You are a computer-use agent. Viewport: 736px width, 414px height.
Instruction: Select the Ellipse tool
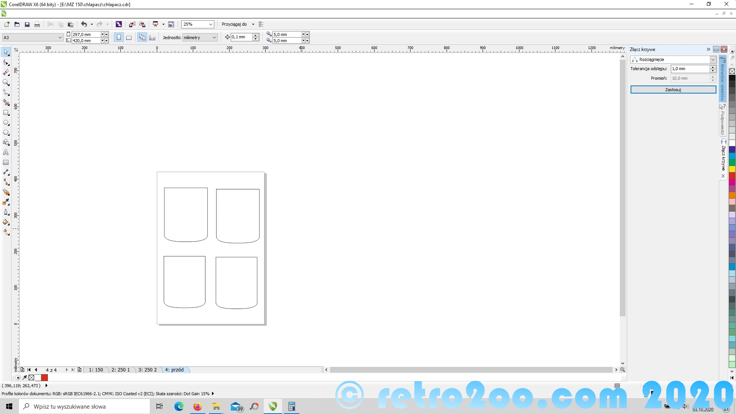tap(6, 123)
